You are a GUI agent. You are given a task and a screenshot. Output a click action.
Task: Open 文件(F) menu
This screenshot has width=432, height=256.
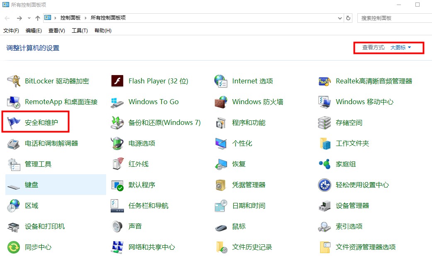[x=11, y=31]
